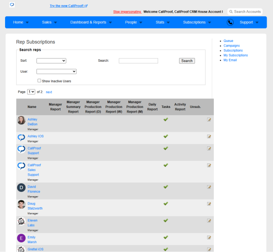Click Ashley DeBon's profile photo
Viewport: 273px width, 252px height.
pyautogui.click(x=21, y=120)
